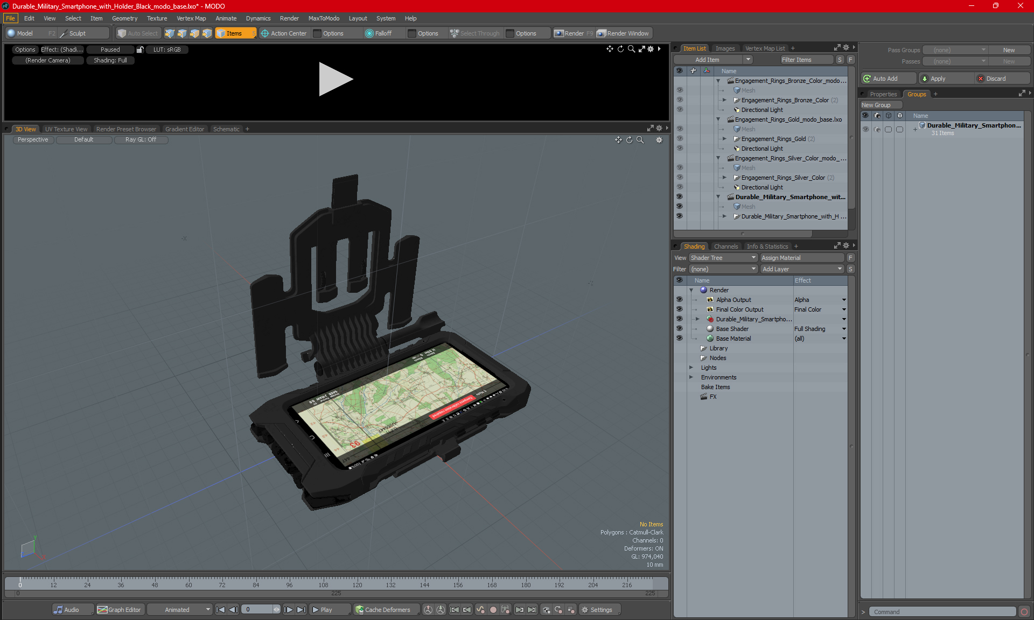Click the 3D viewport rotate icon

pos(629,140)
